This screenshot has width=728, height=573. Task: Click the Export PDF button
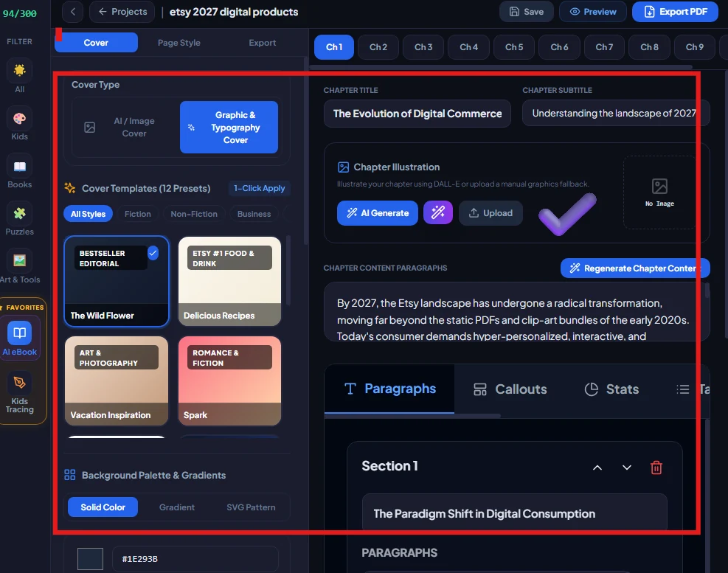(676, 12)
